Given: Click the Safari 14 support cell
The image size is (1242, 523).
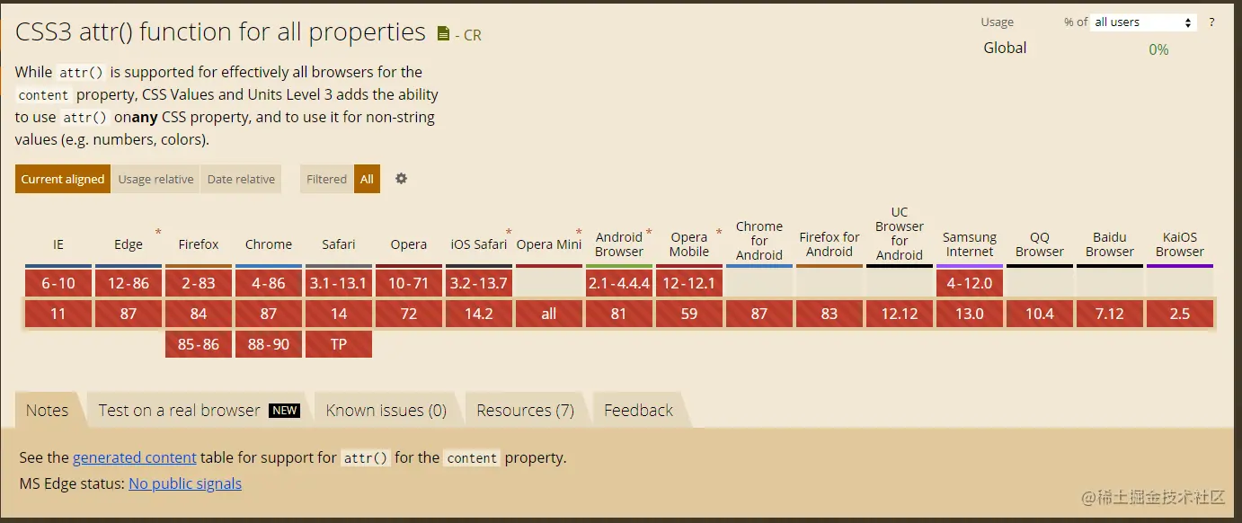Looking at the screenshot, I should [339, 314].
